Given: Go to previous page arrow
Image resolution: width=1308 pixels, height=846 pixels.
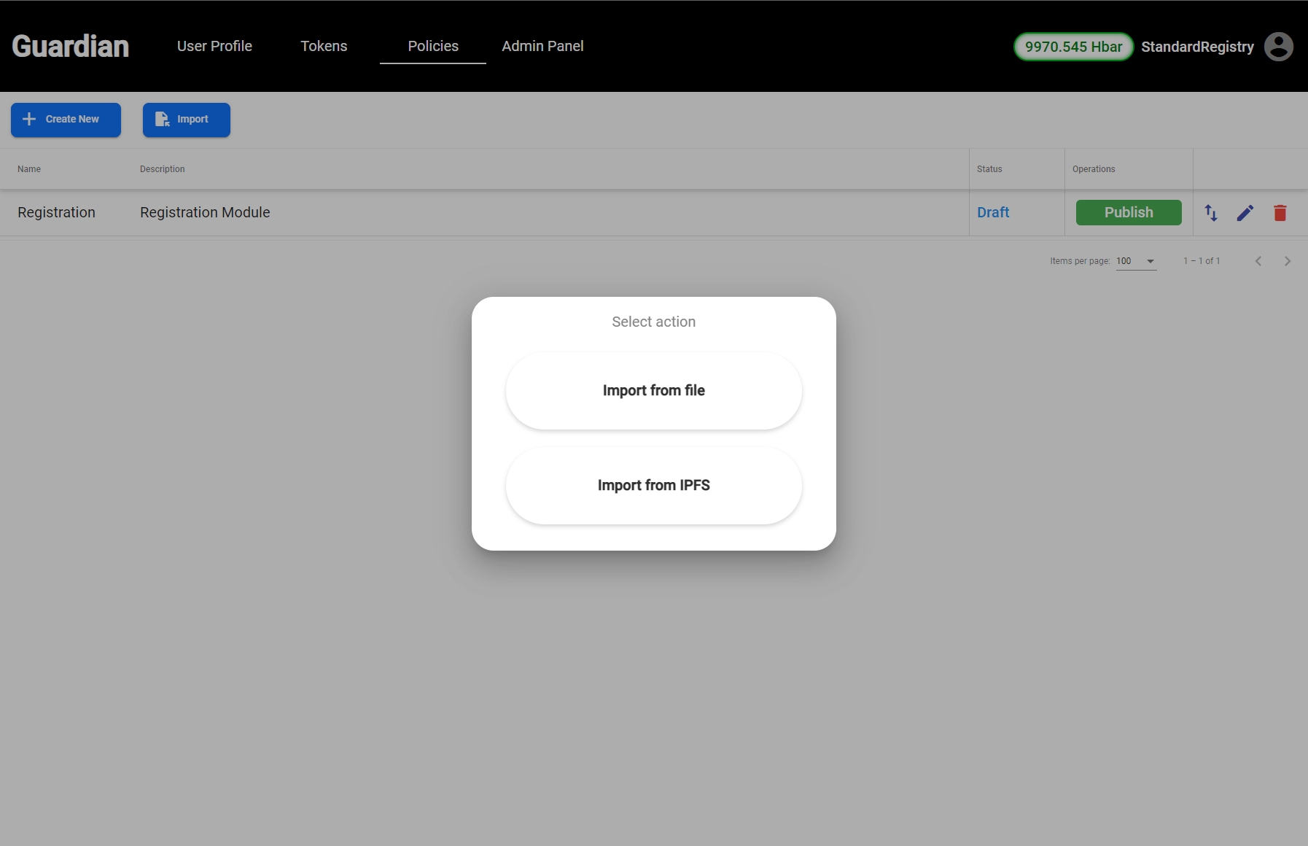Looking at the screenshot, I should pyautogui.click(x=1258, y=261).
